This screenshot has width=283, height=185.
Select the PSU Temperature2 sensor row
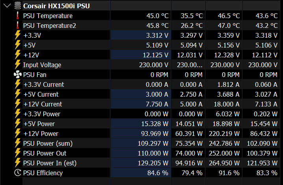click(x=147, y=26)
